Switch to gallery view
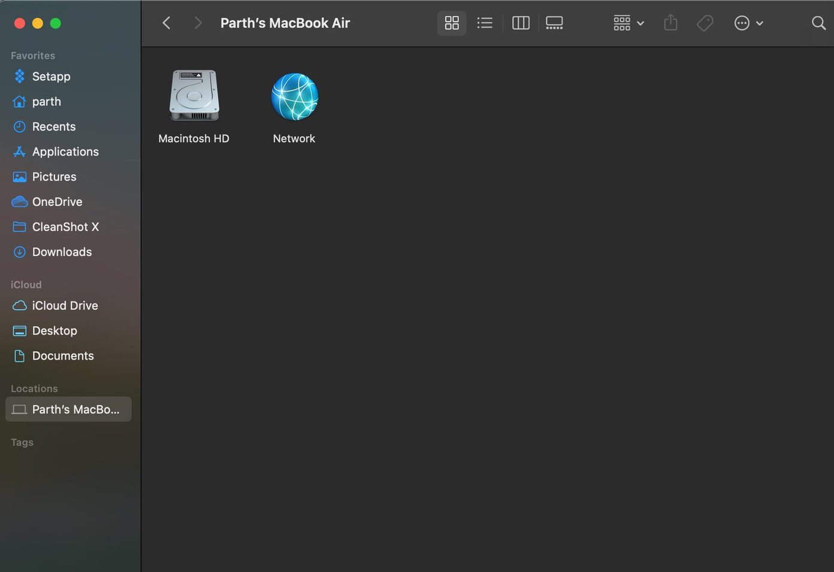The width and height of the screenshot is (834, 572). pos(554,23)
